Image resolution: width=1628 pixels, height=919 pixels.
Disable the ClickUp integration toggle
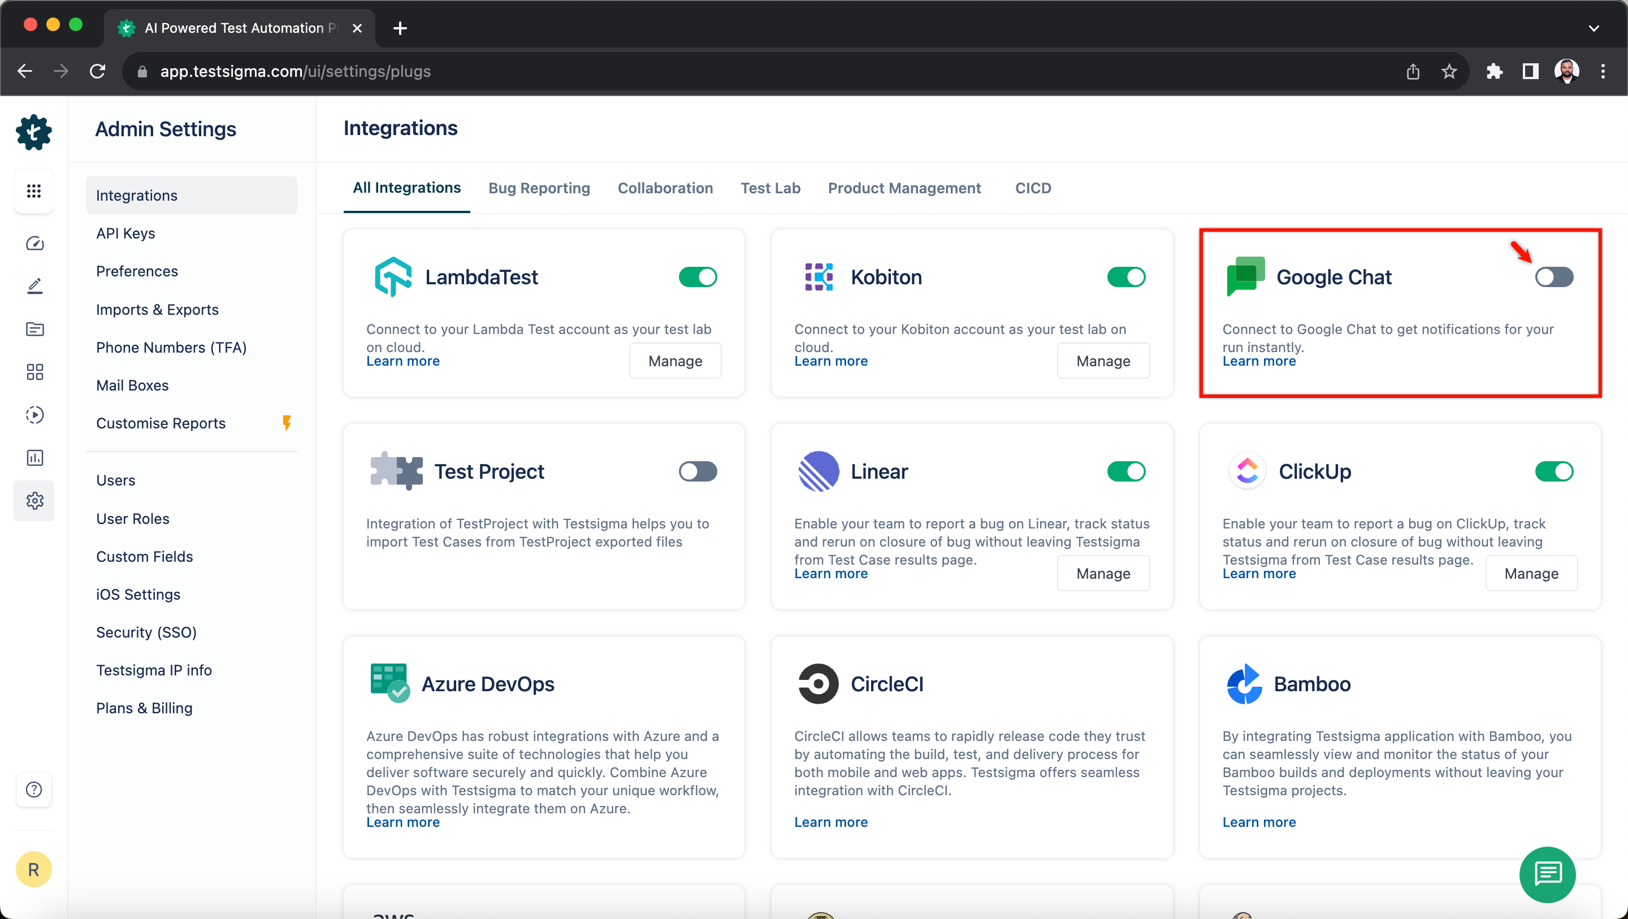point(1553,471)
